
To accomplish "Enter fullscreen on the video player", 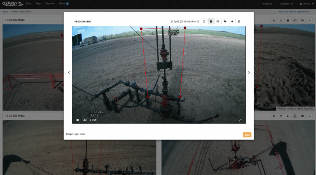I will click(240, 120).
